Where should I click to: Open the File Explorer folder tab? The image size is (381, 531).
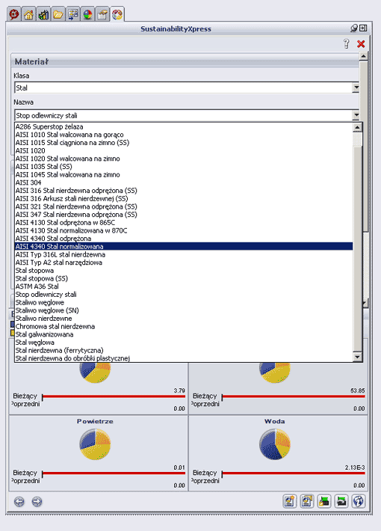58,14
